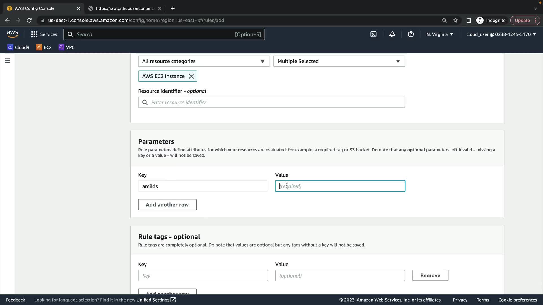Open the N. Virginia region selector

[x=439, y=34]
